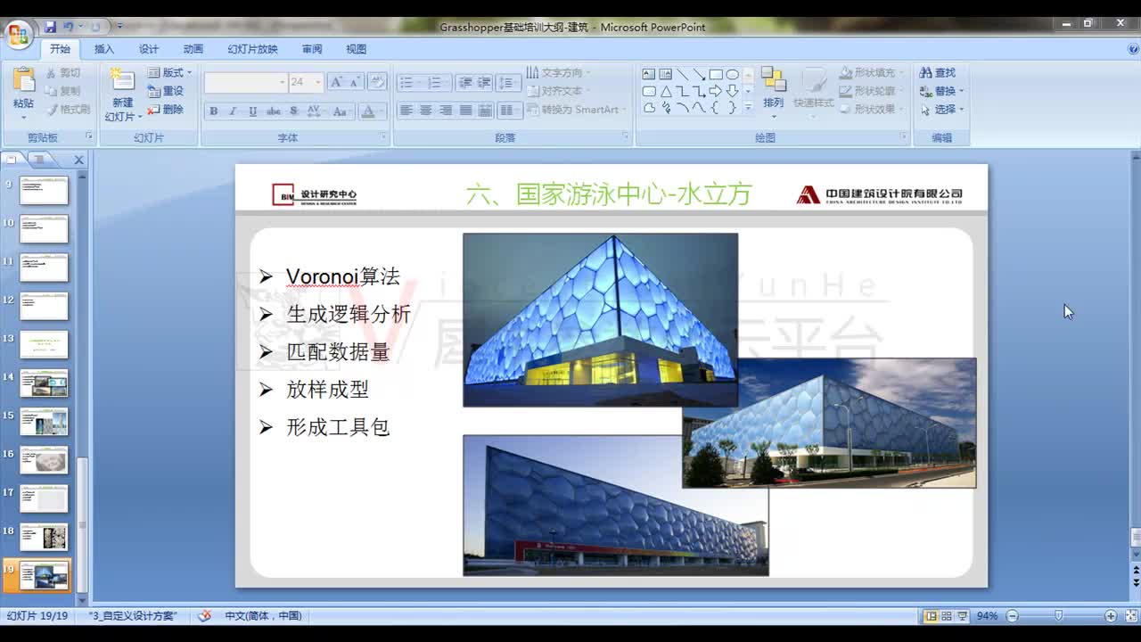The image size is (1141, 642).
Task: Open the line spacing dropdown
Action: pyautogui.click(x=508, y=83)
